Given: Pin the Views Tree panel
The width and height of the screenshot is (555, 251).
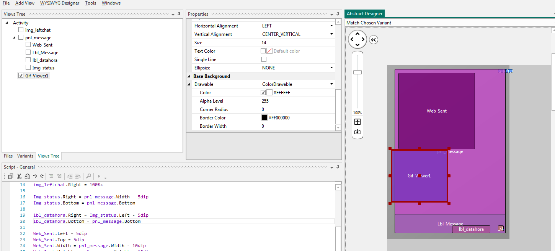Looking at the screenshot, I should [179, 14].
